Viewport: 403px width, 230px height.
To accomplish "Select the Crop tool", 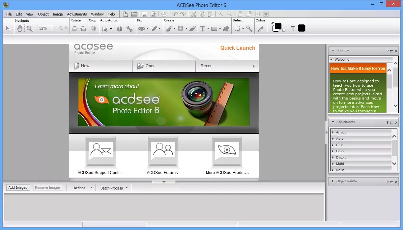I will pos(93,29).
